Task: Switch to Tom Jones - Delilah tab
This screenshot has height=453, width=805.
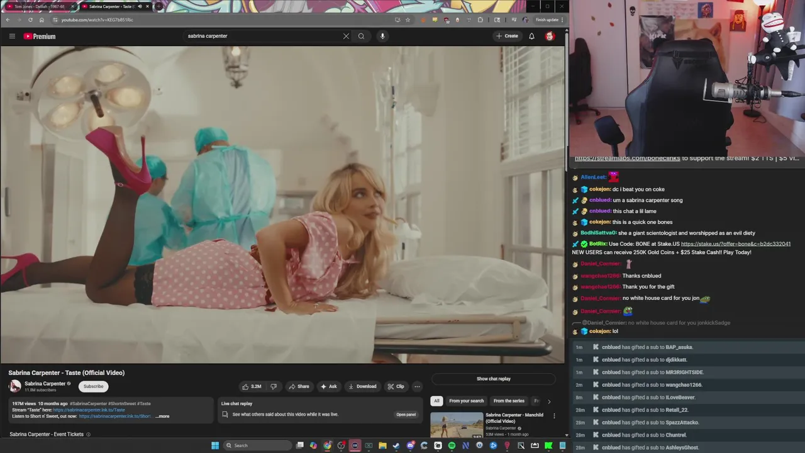Action: 39,6
